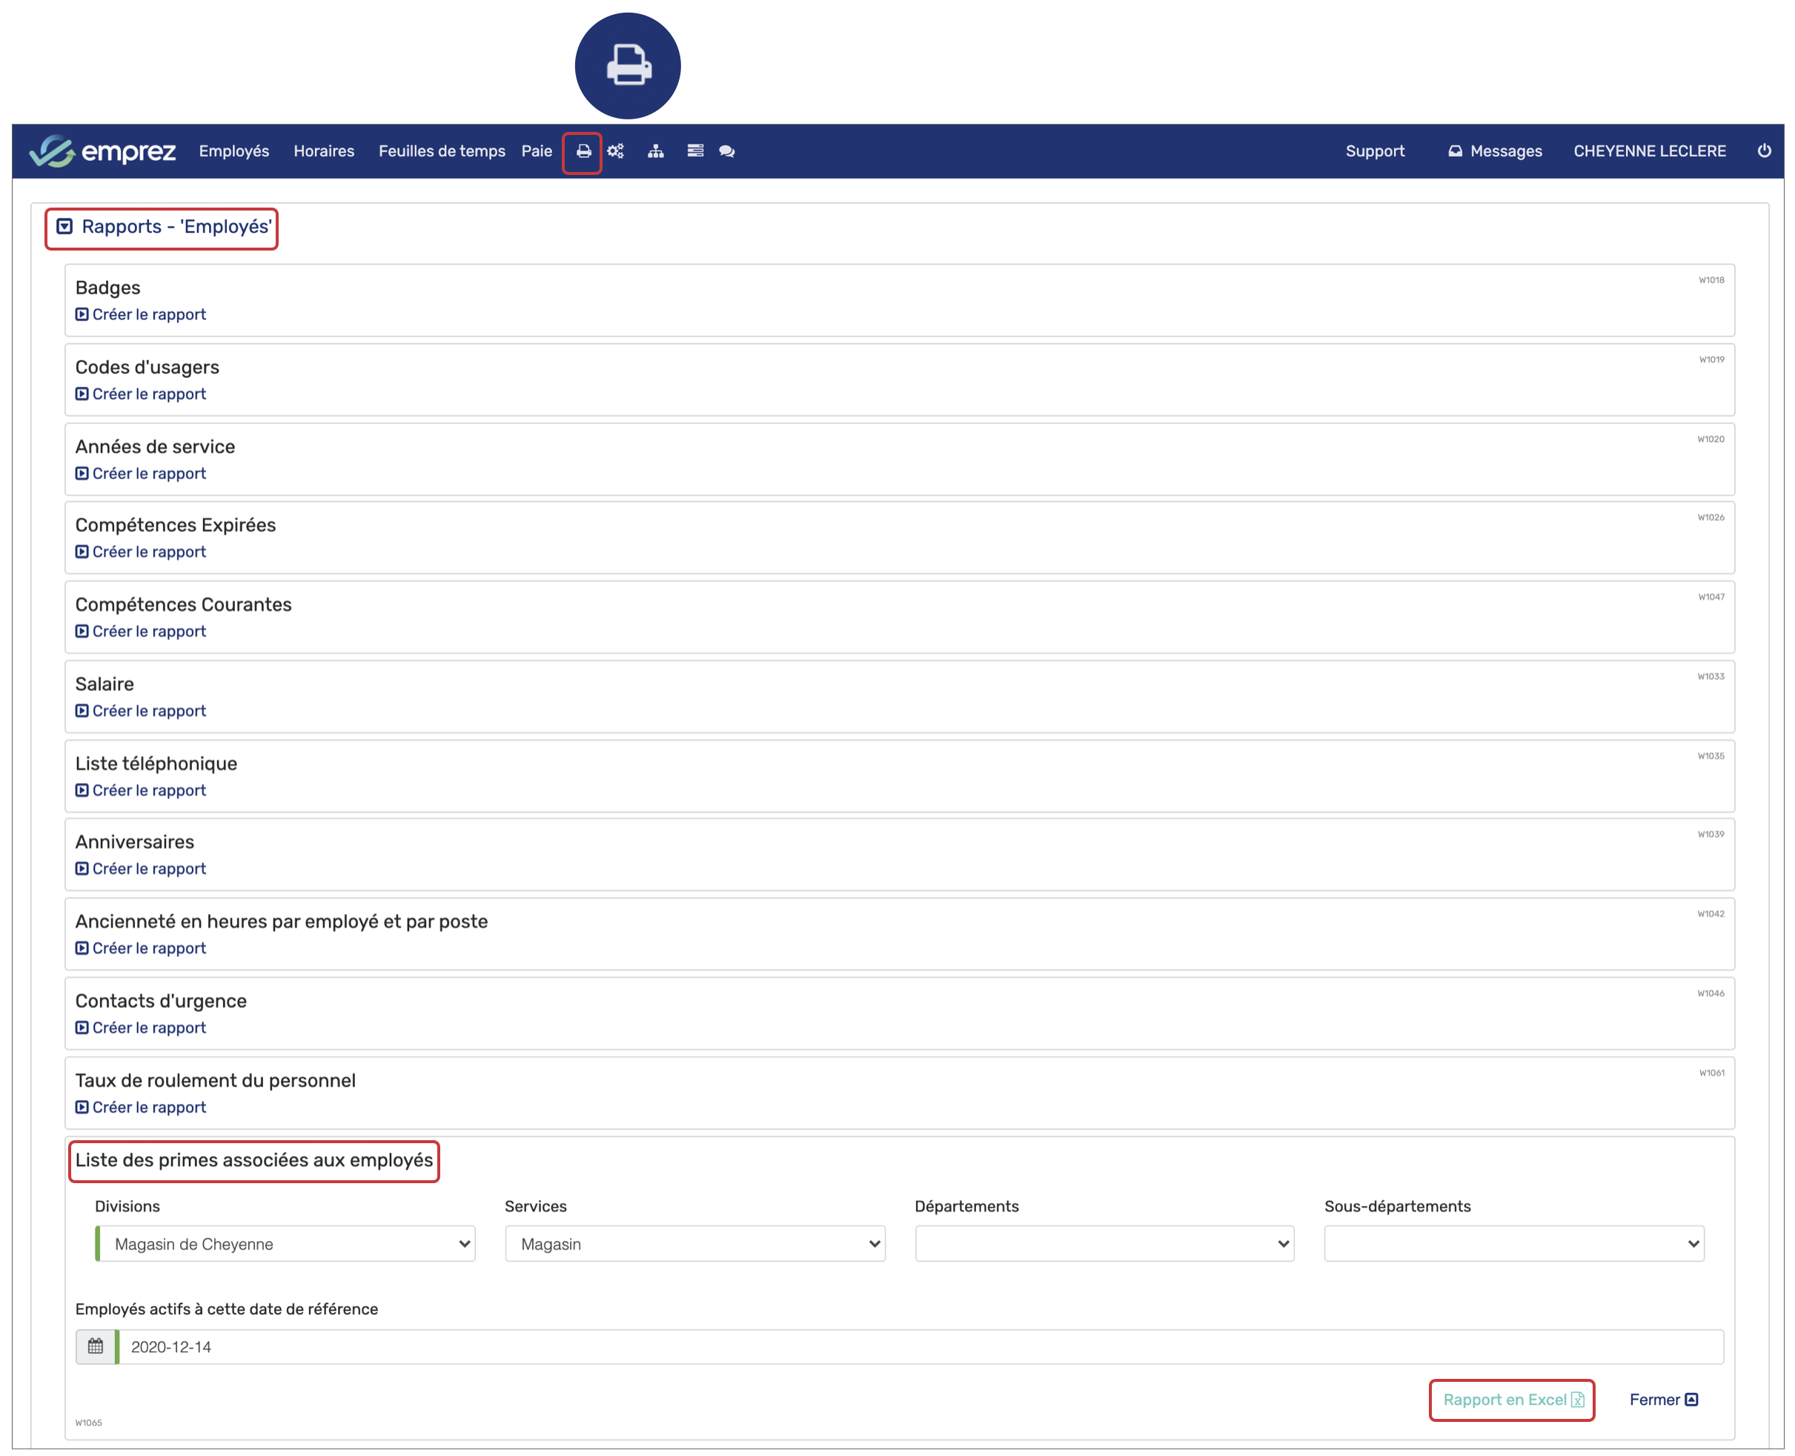Expand the Départements dropdown
The image size is (1795, 1456).
1104,1244
